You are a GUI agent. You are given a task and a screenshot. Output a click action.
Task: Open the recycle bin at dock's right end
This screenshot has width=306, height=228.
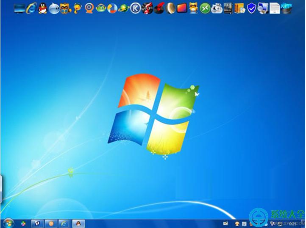tap(287, 8)
